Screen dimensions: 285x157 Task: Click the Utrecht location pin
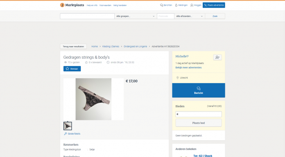(178, 78)
